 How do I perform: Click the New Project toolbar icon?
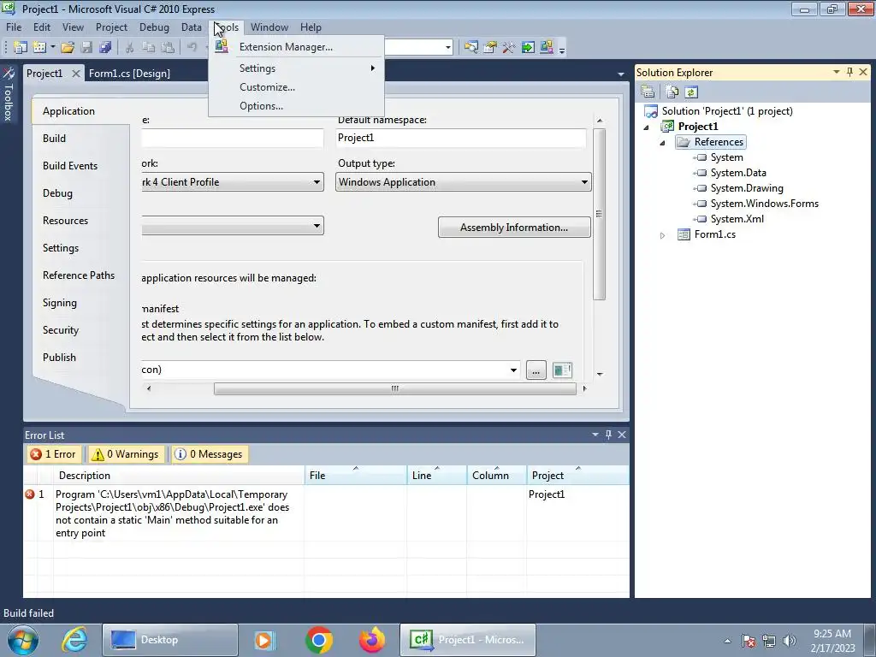pos(21,48)
